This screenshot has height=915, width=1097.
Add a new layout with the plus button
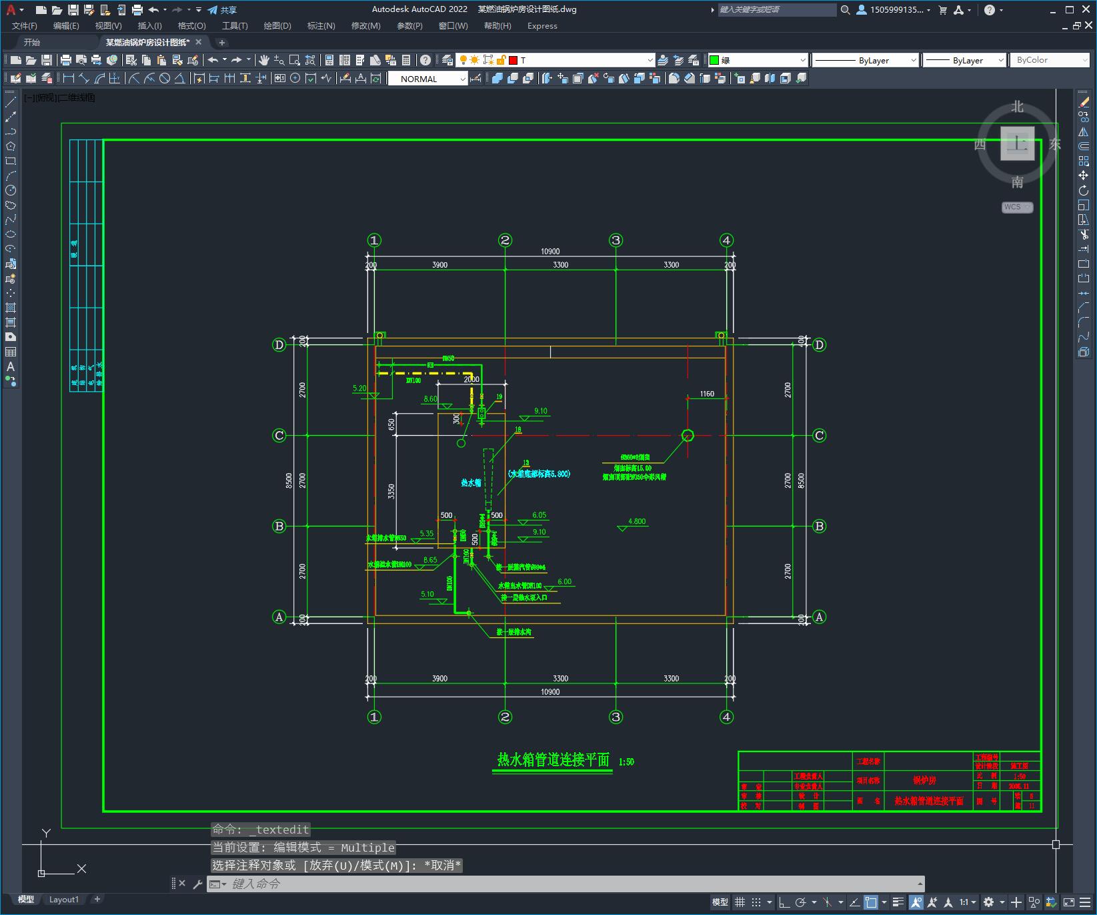(x=97, y=899)
